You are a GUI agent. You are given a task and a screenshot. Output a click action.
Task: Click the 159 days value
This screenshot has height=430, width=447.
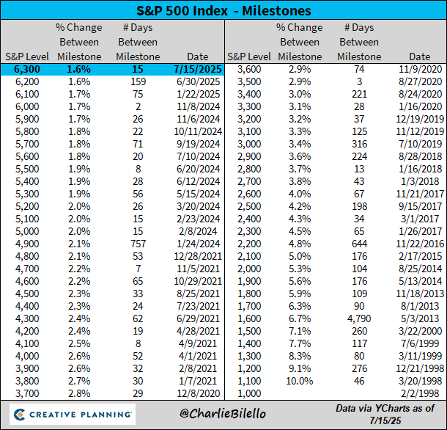[138, 81]
